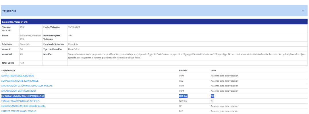The height and width of the screenshot is (114, 309).
Task: Click the highlighted NO vote cell
Action: point(212,96)
